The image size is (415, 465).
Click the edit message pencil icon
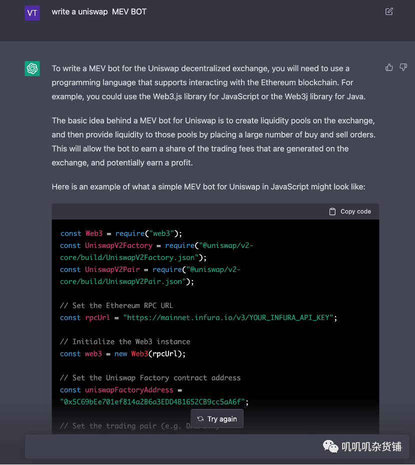389,11
